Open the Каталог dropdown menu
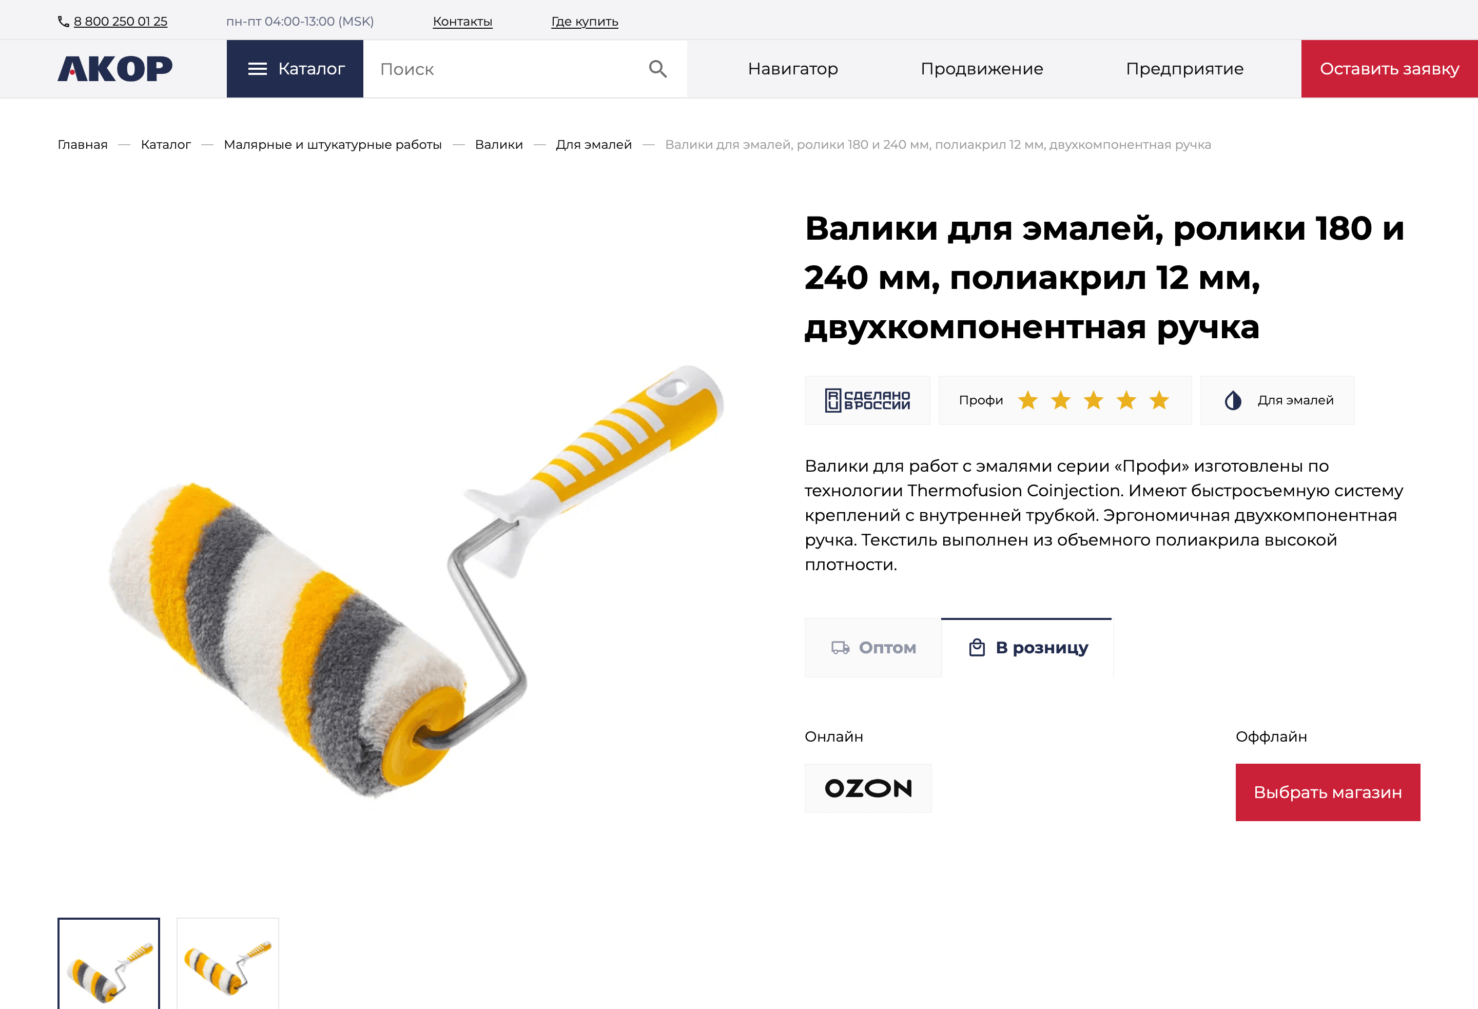 point(295,69)
